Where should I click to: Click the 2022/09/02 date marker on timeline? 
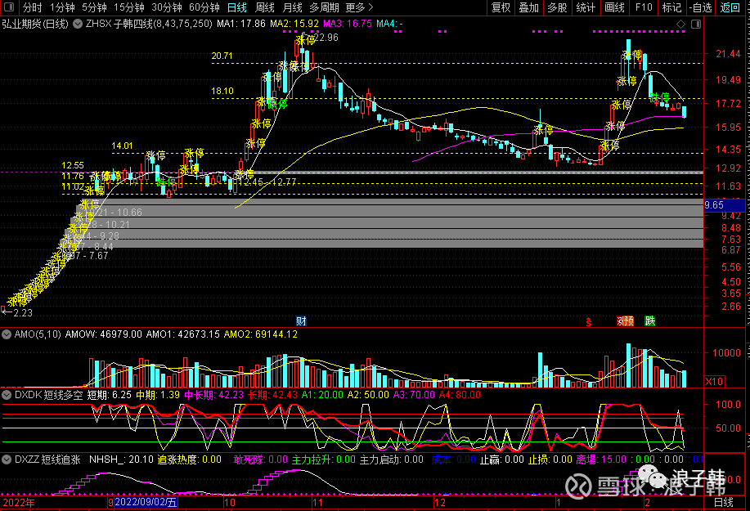(146, 503)
